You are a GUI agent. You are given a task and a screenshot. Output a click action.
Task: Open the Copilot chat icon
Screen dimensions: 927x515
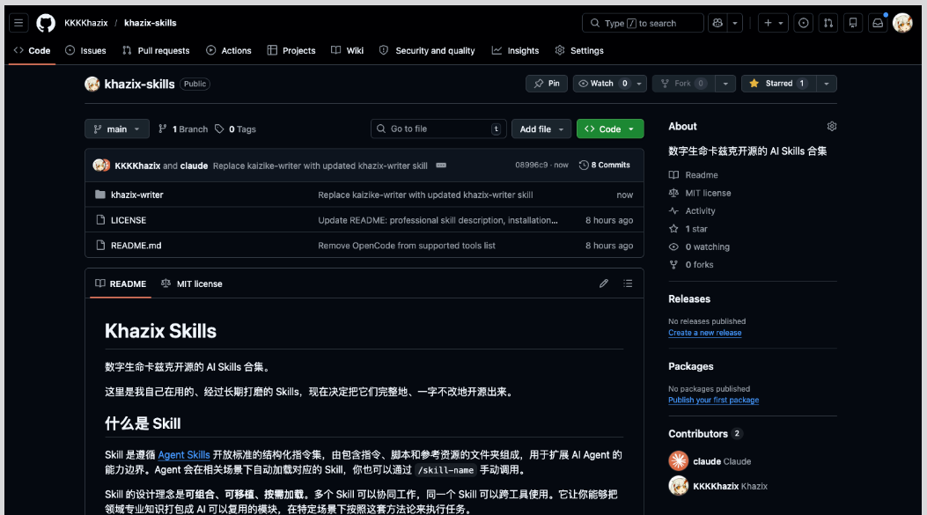(717, 23)
